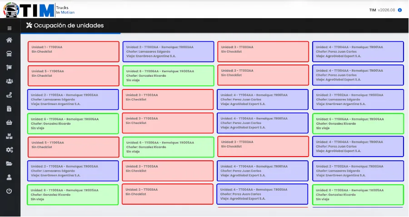Click the blue info icon near version
The width and height of the screenshot is (409, 217).
click(x=399, y=10)
